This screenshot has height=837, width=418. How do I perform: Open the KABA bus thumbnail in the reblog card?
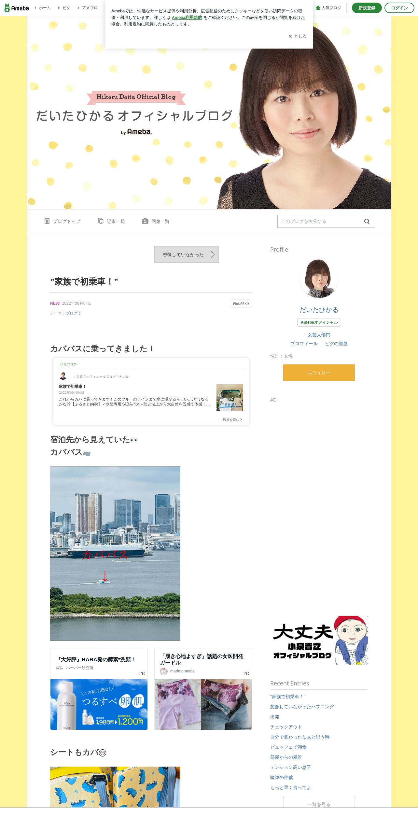tap(230, 398)
